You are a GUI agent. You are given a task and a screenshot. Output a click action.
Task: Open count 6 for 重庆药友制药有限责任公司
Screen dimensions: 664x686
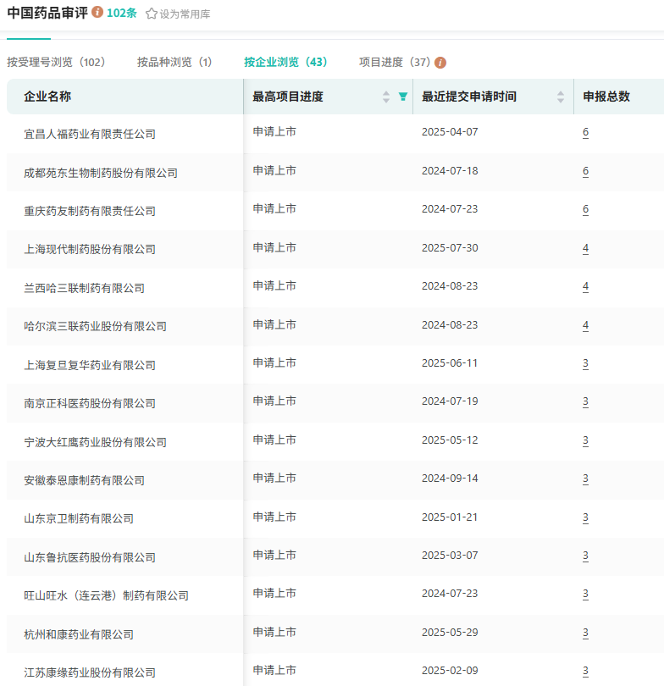(585, 209)
